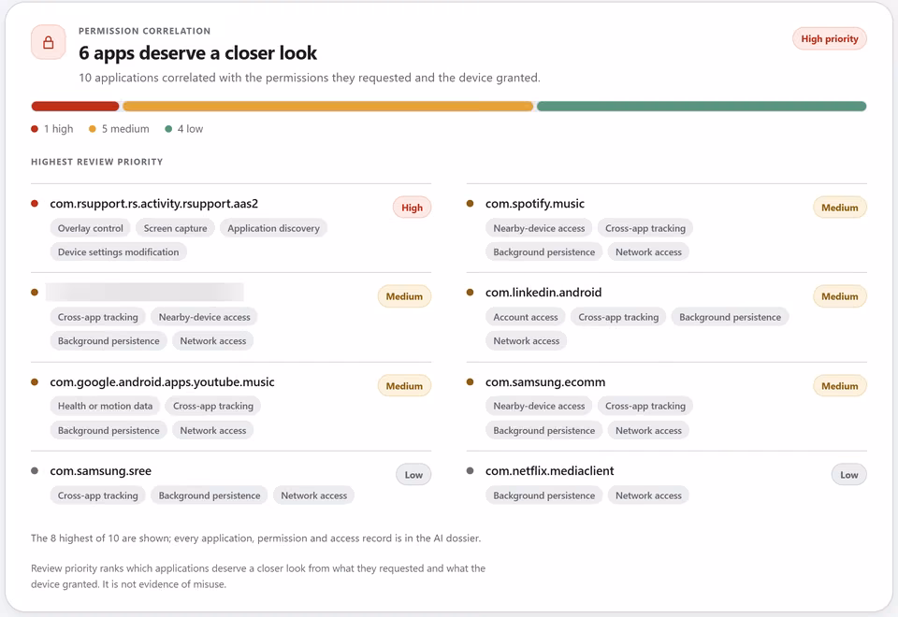The height and width of the screenshot is (617, 898).
Task: Click the Medium badge for com.linkedin.android
Action: (x=840, y=296)
